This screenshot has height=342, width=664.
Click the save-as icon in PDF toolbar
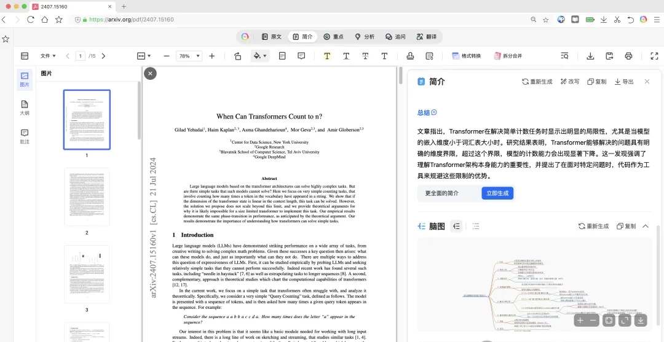click(609, 56)
